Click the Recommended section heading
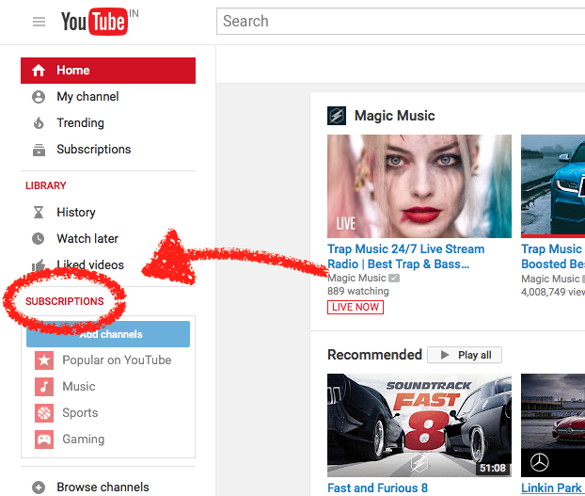This screenshot has height=496, width=585. [x=374, y=355]
